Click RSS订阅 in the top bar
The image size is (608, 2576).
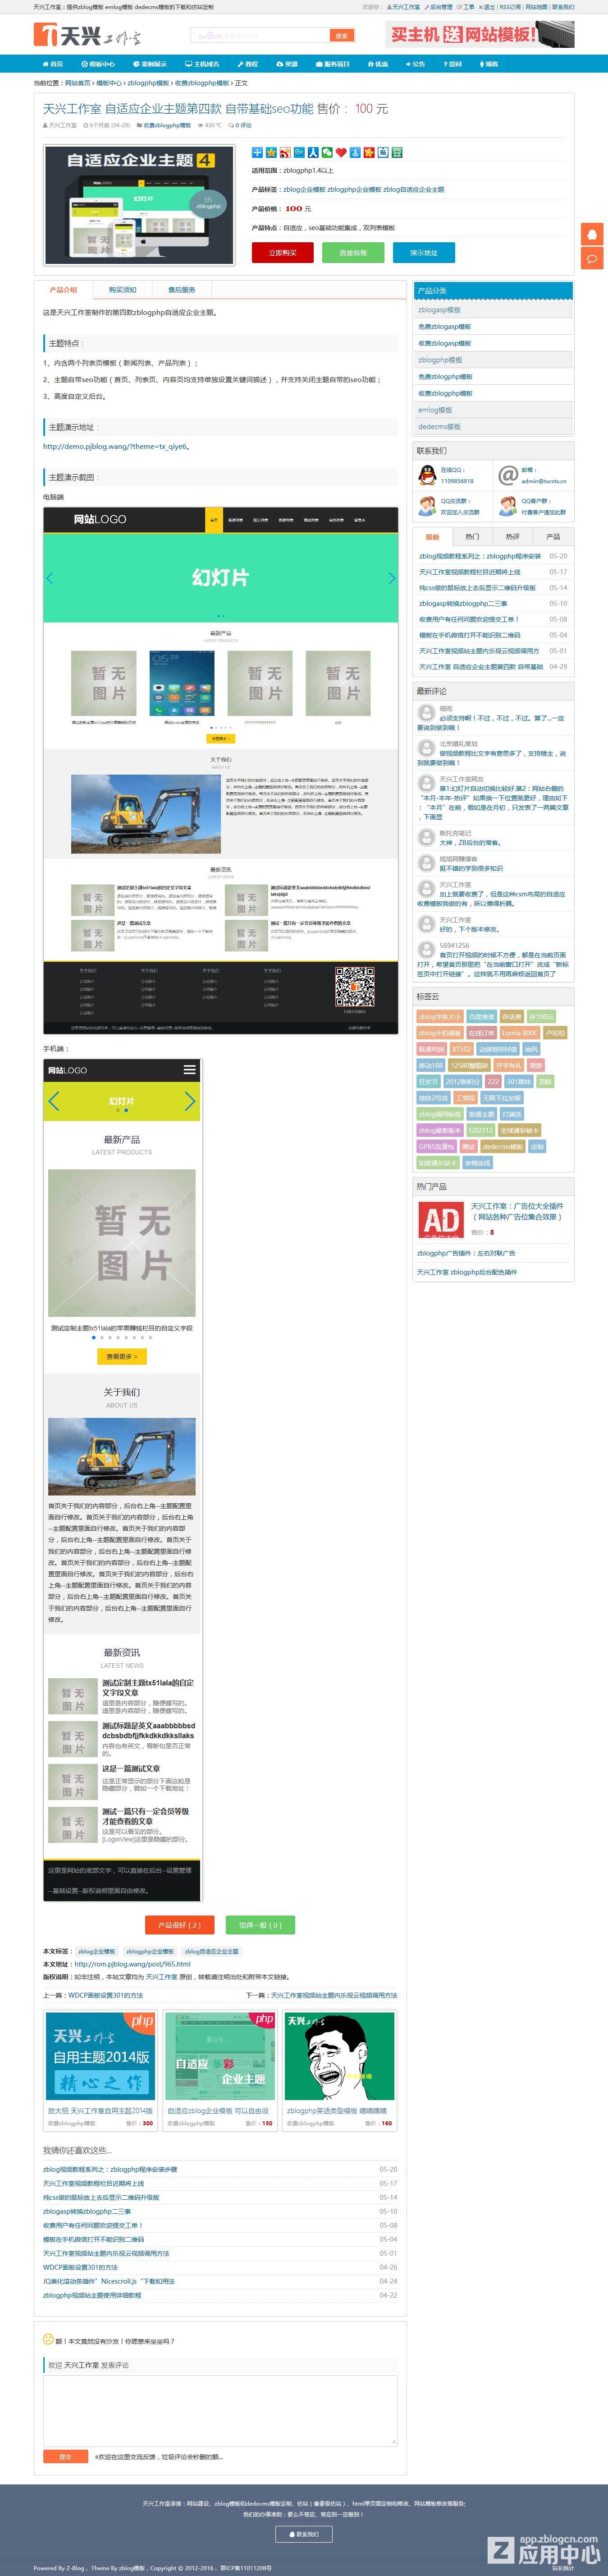(x=510, y=7)
